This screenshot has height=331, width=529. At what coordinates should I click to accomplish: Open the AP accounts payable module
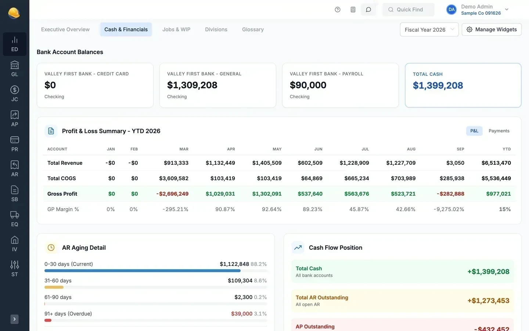point(15,119)
